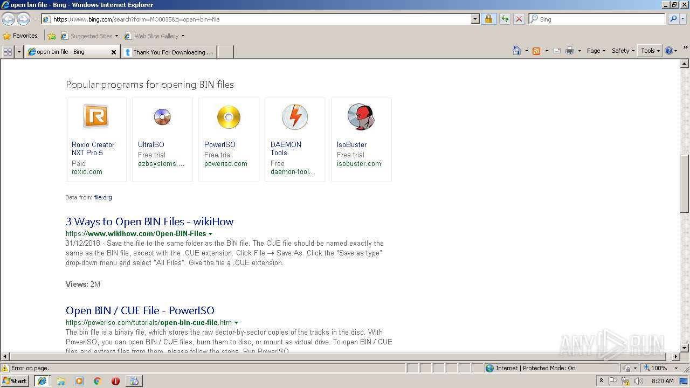Screen dimensions: 690x388
Task: Close the 'open bin file - Bing' tab
Action: [114, 52]
